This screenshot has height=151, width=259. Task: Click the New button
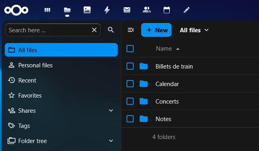click(156, 30)
